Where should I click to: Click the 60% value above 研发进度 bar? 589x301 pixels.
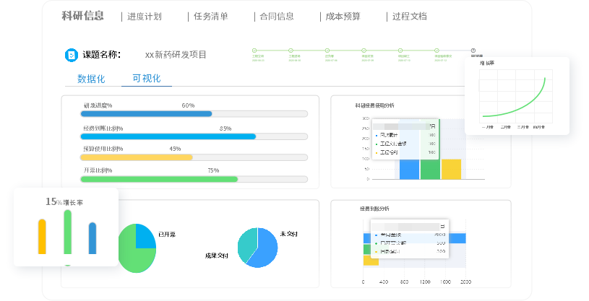pos(188,105)
